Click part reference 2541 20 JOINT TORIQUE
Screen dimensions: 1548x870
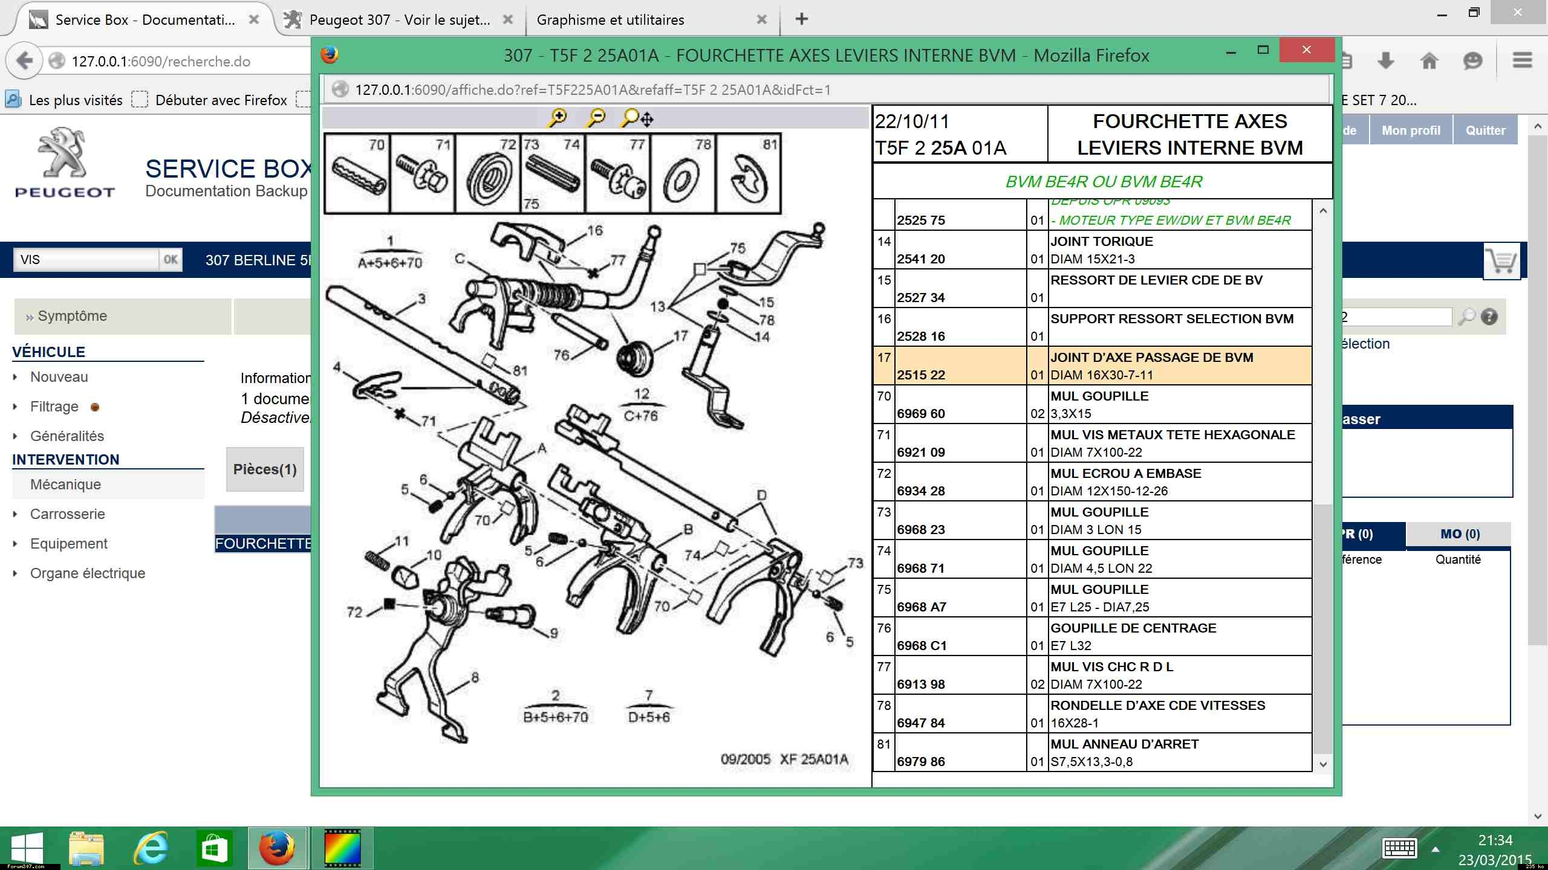pyautogui.click(x=920, y=259)
